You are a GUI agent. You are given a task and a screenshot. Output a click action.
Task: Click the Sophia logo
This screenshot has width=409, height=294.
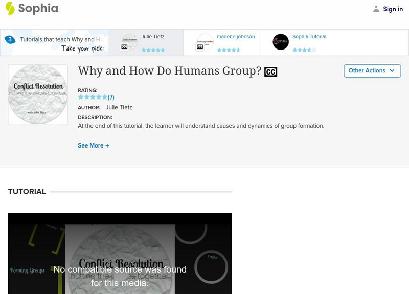point(32,8)
